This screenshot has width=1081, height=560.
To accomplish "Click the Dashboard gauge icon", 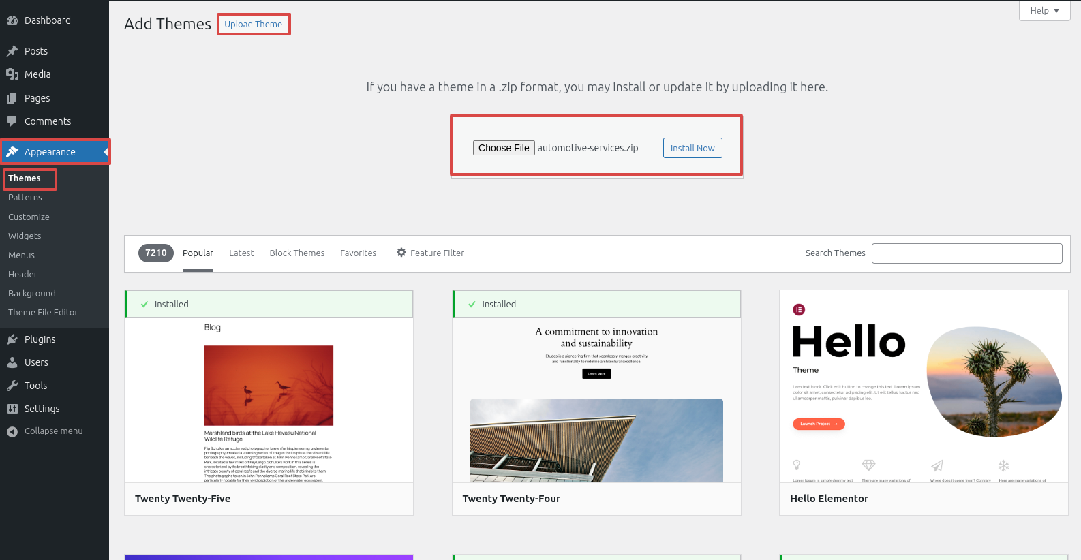I will 12,20.
